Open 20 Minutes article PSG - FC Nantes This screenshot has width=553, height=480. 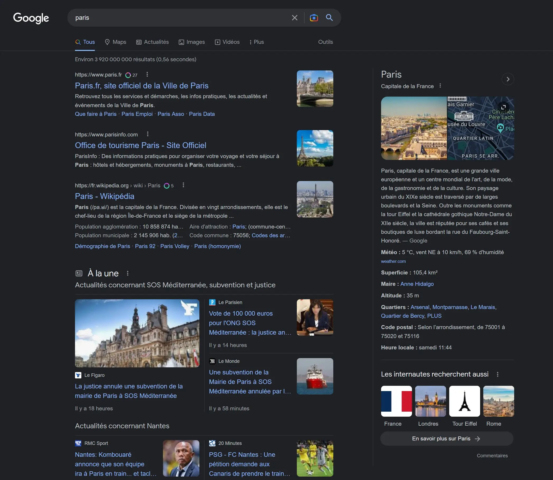click(250, 464)
